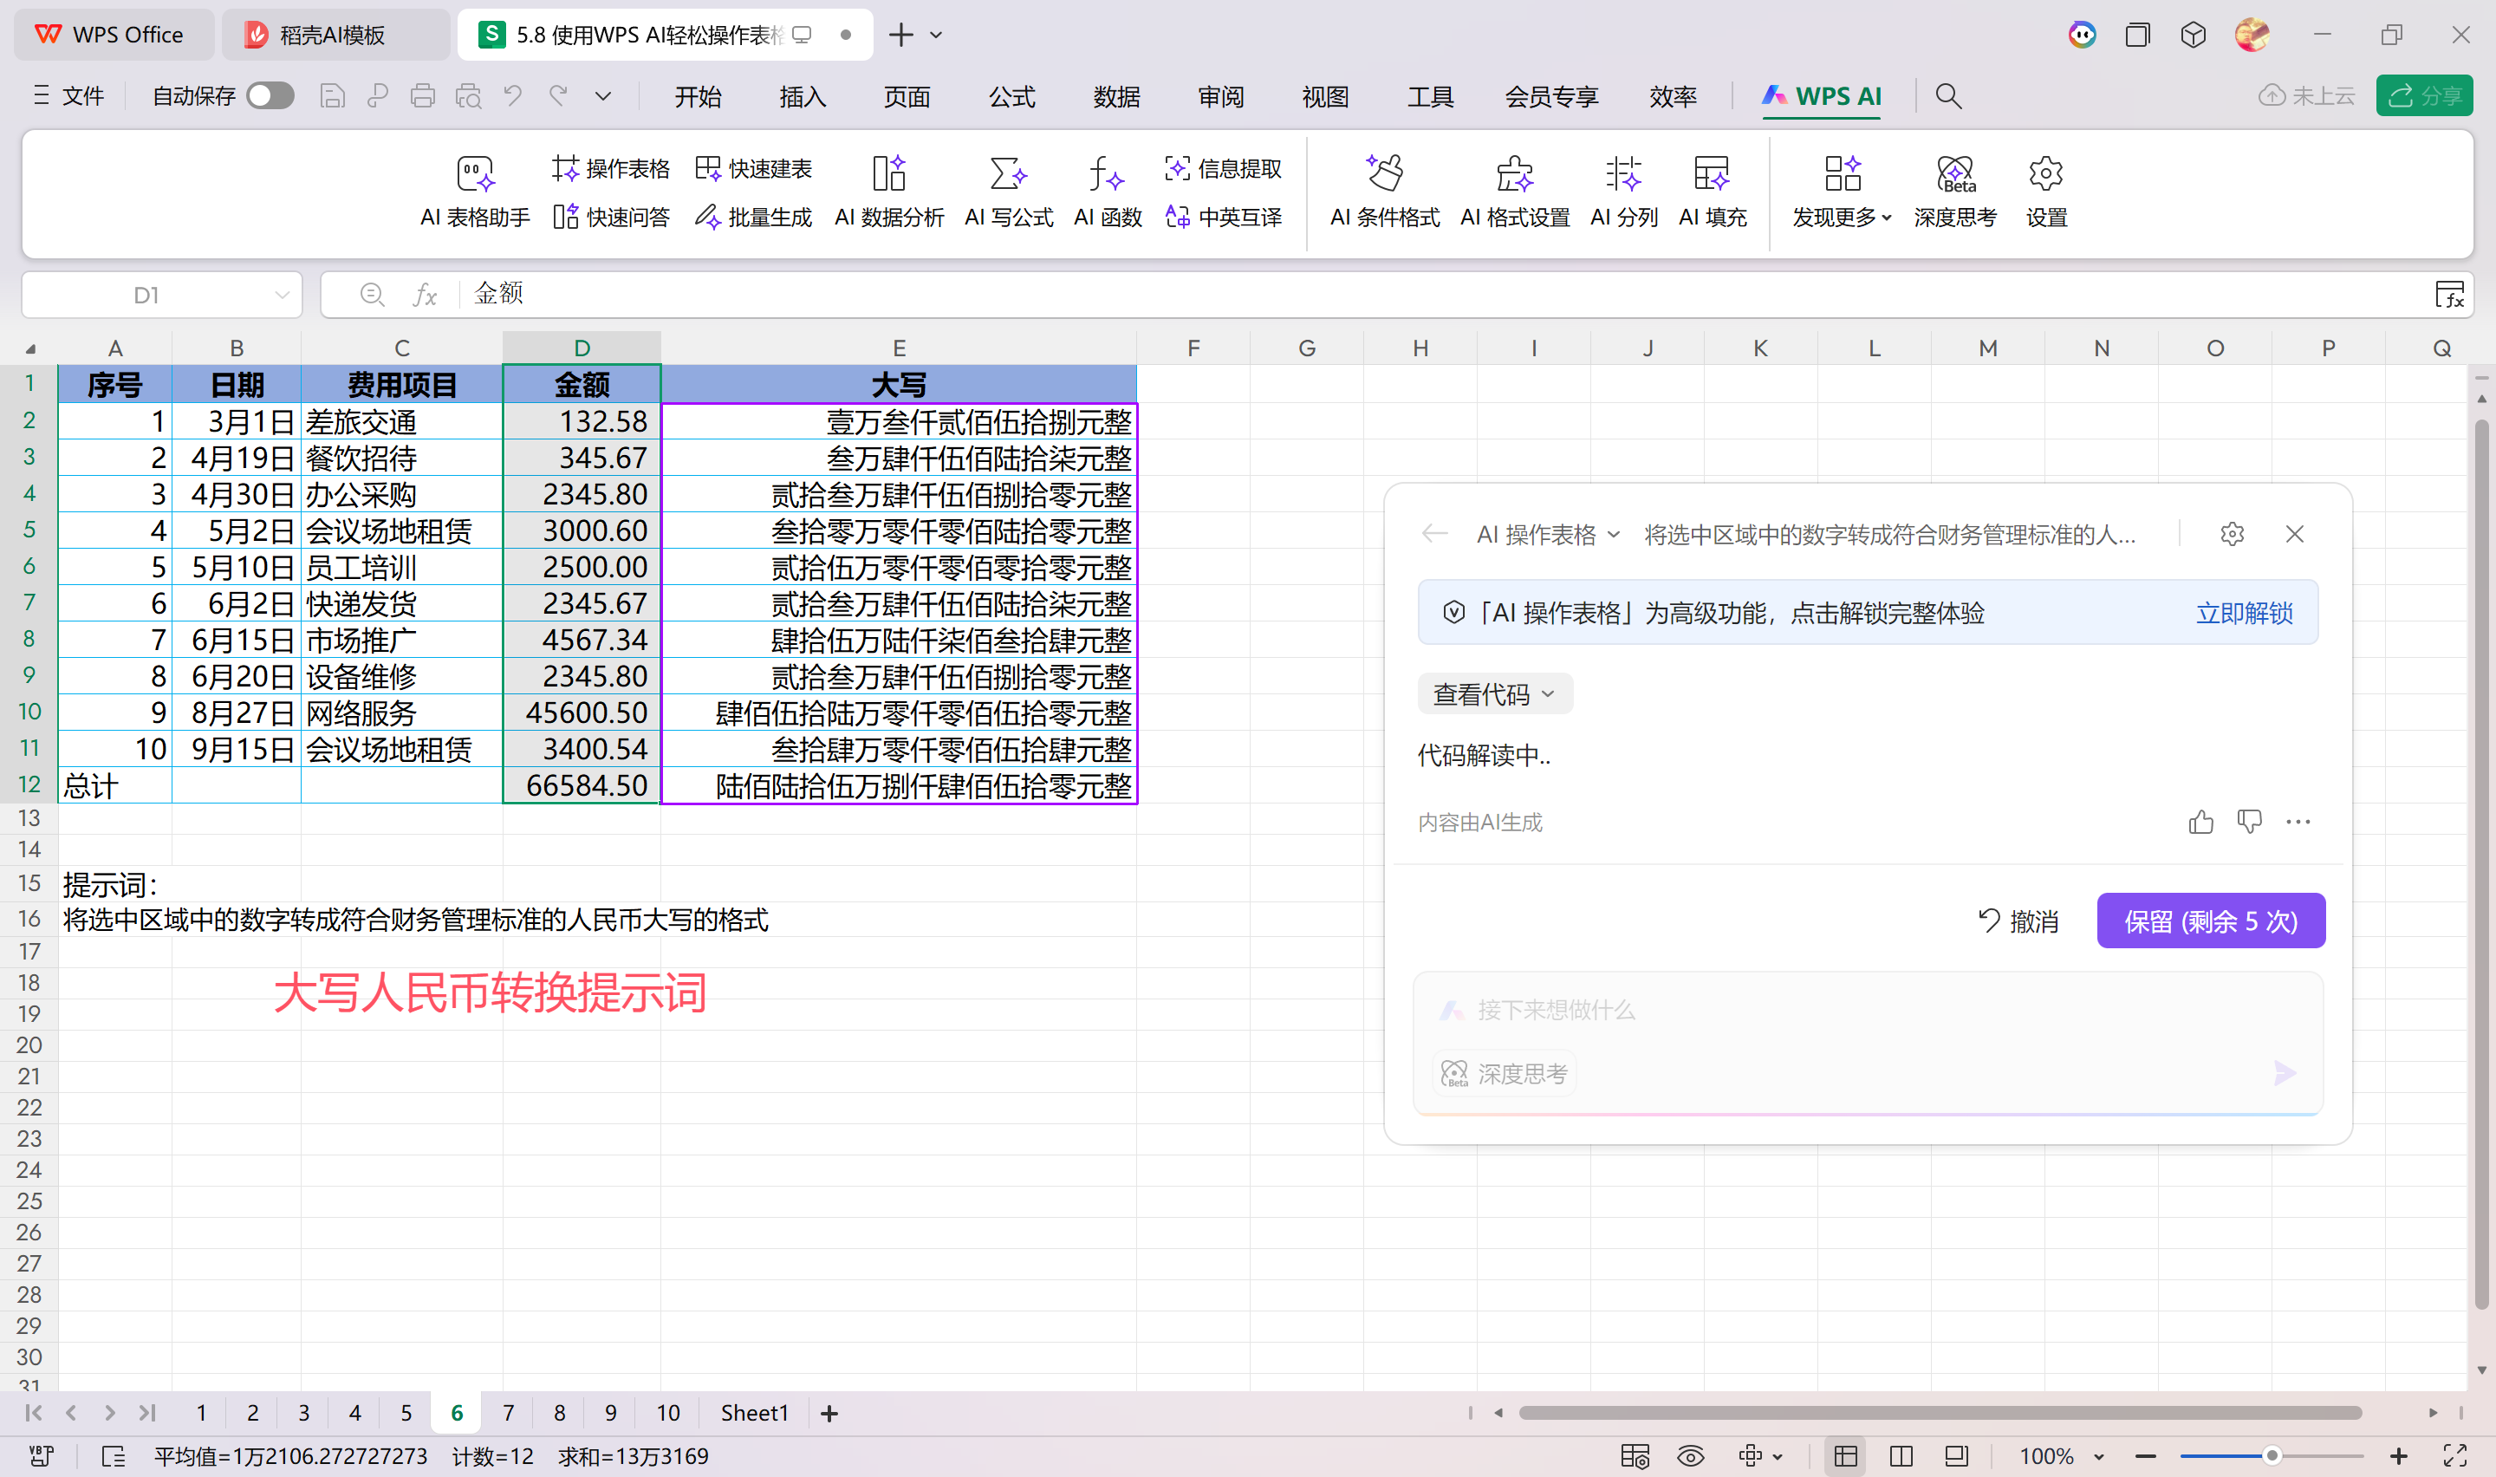Open the 快速建表 tool
This screenshot has width=2496, height=1477.
753,168
